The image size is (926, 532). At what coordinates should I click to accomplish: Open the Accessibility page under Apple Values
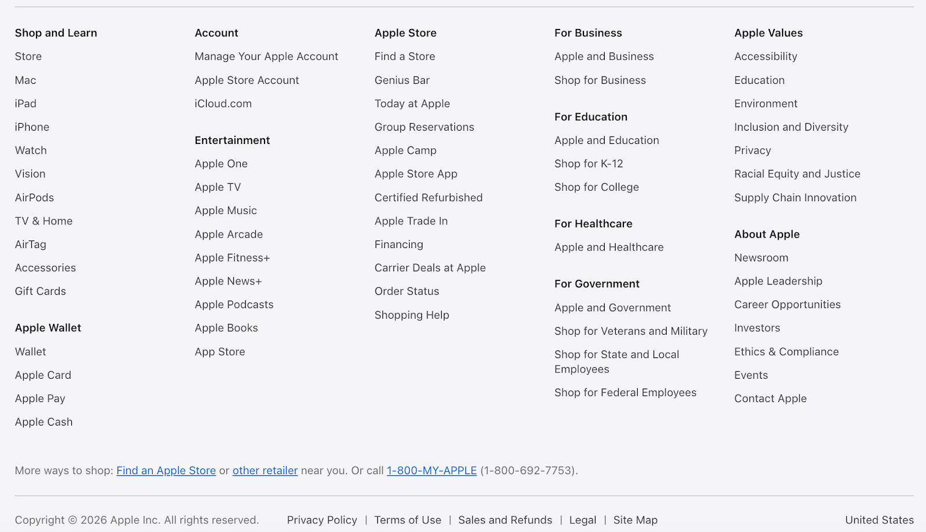(x=765, y=56)
